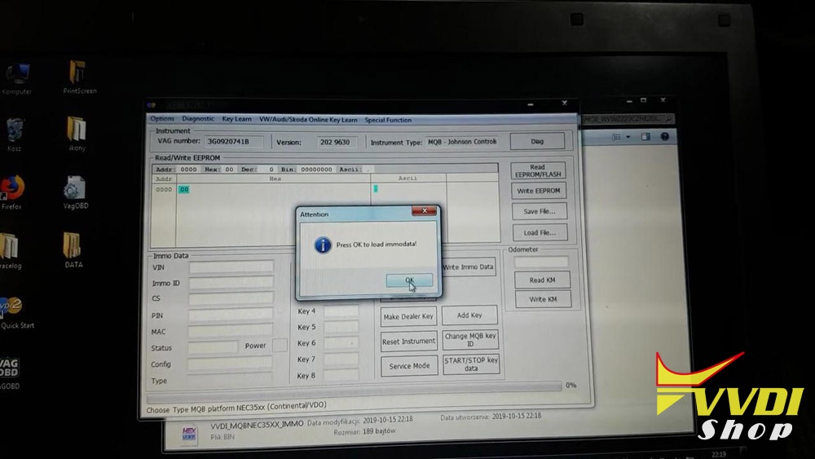Click the VIN input field

[231, 267]
